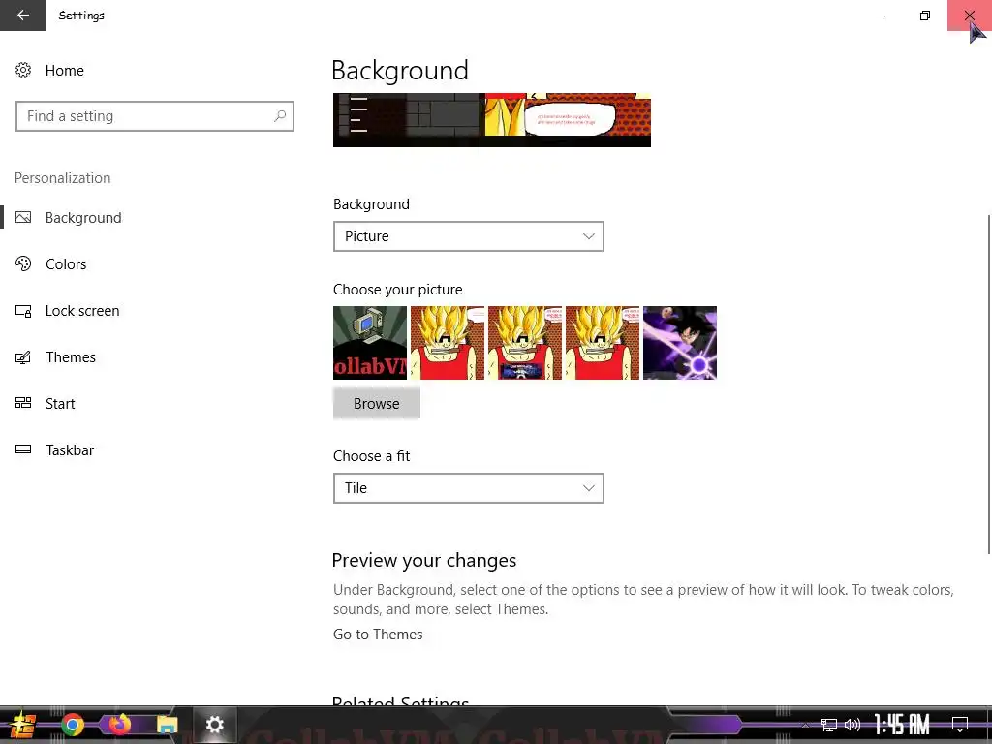Viewport: 992px width, 744px height.
Task: Open Lock screen settings
Action: click(x=82, y=311)
